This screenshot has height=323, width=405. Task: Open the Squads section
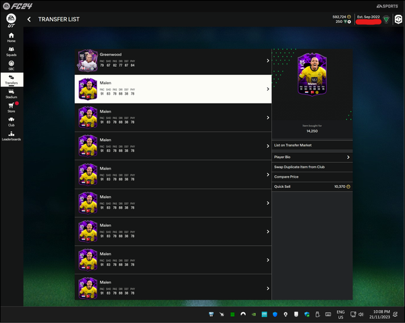point(11,51)
